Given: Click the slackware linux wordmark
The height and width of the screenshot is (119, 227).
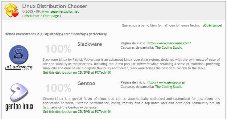Looking at the screenshot, I should 19,68.
